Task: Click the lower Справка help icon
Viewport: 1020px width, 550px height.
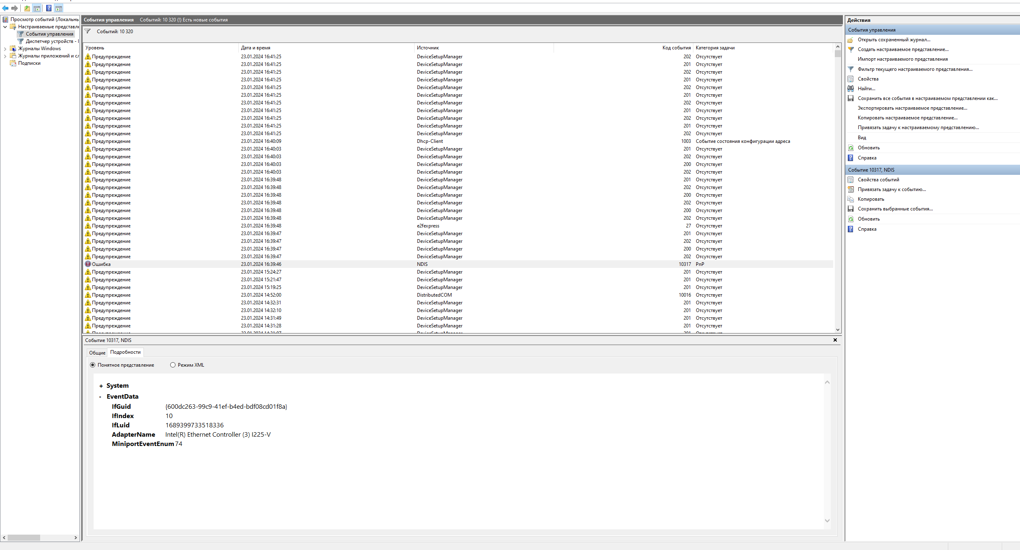Action: pos(851,229)
